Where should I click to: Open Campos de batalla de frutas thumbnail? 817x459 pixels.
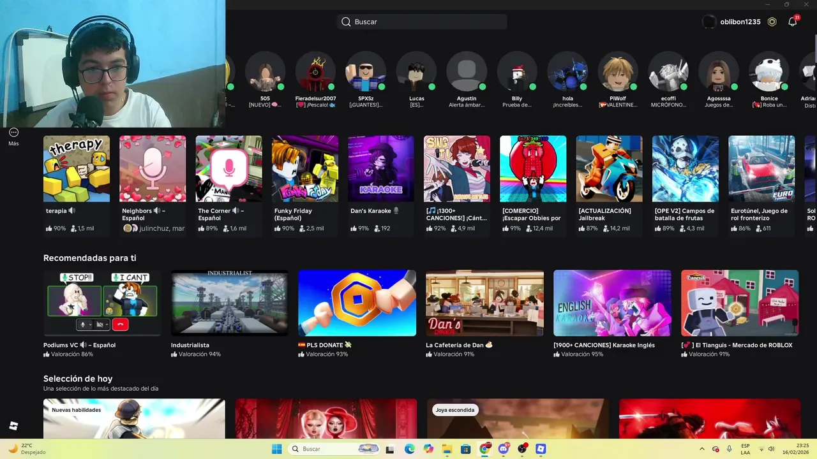[686, 169]
